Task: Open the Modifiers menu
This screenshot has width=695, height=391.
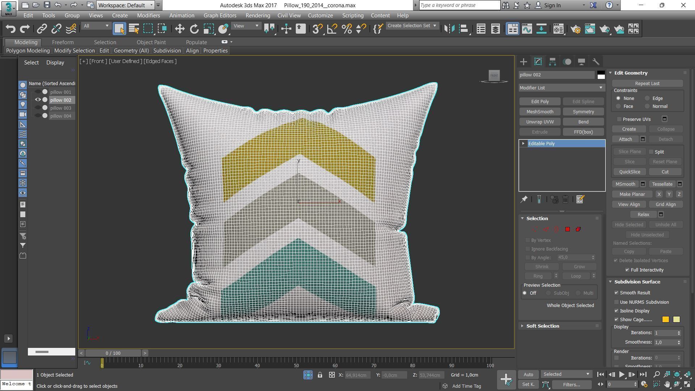Action: click(x=148, y=16)
